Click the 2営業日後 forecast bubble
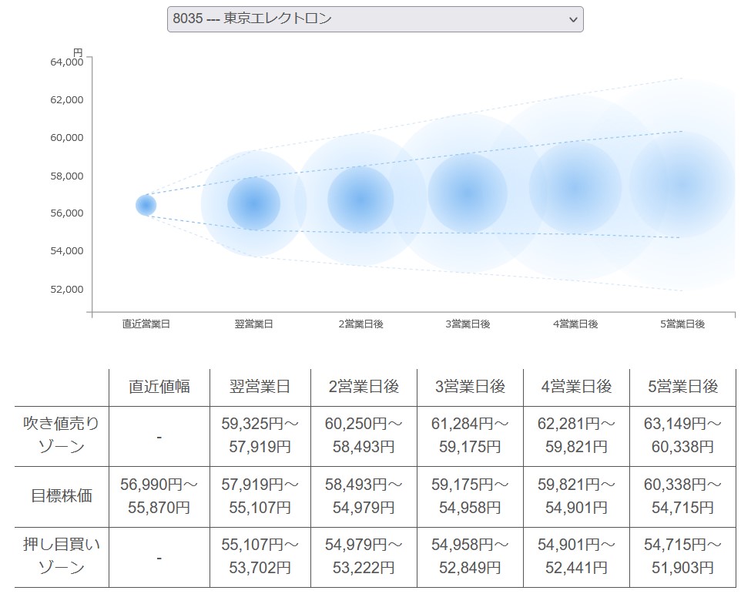 click(x=360, y=200)
